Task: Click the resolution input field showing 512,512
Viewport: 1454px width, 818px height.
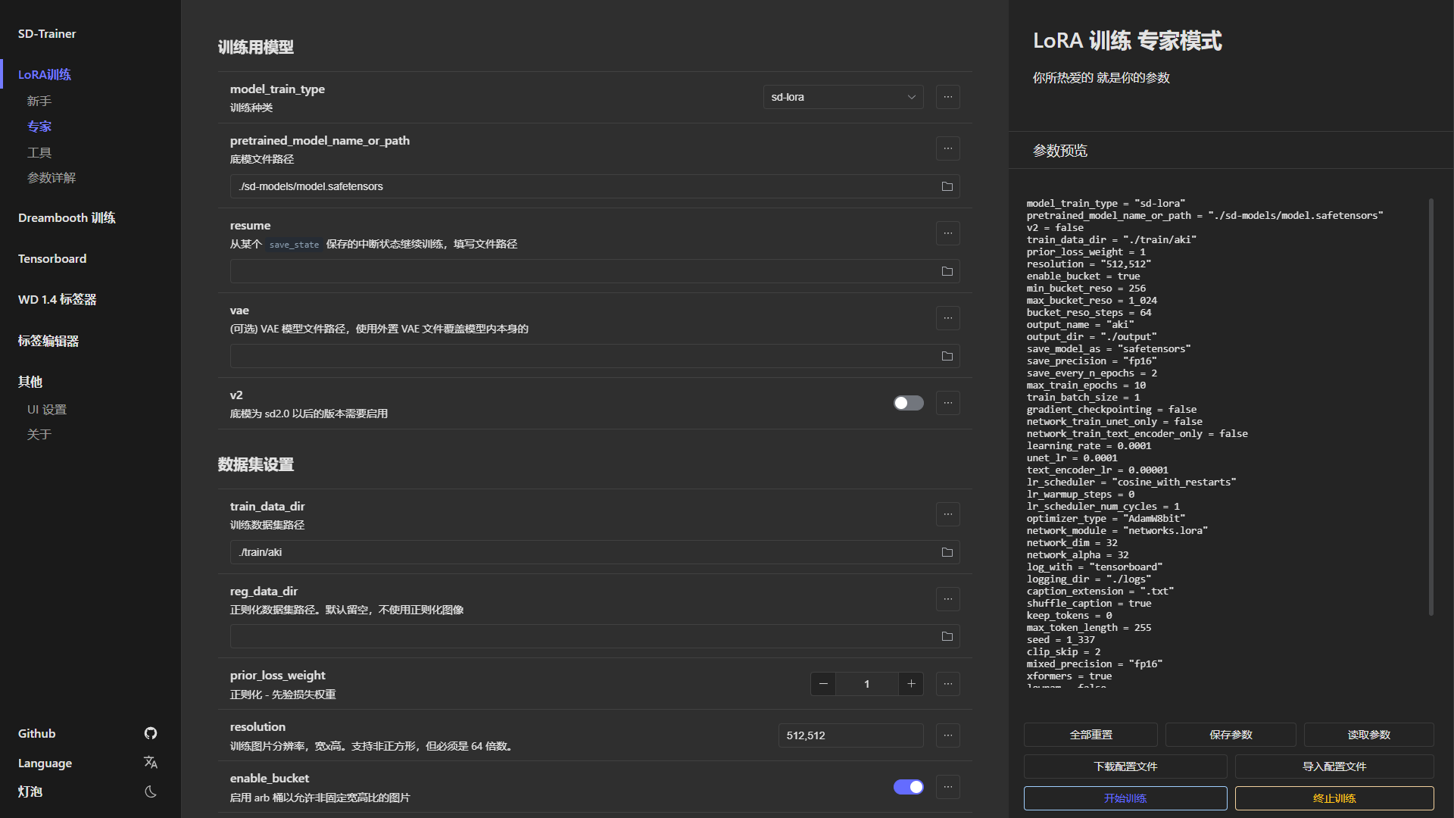Action: 850,735
